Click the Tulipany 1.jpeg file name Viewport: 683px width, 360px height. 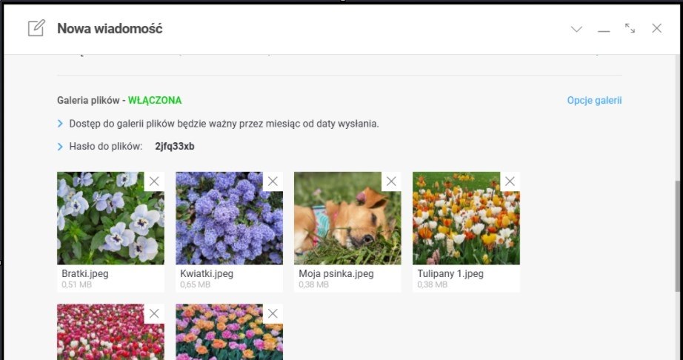point(450,274)
